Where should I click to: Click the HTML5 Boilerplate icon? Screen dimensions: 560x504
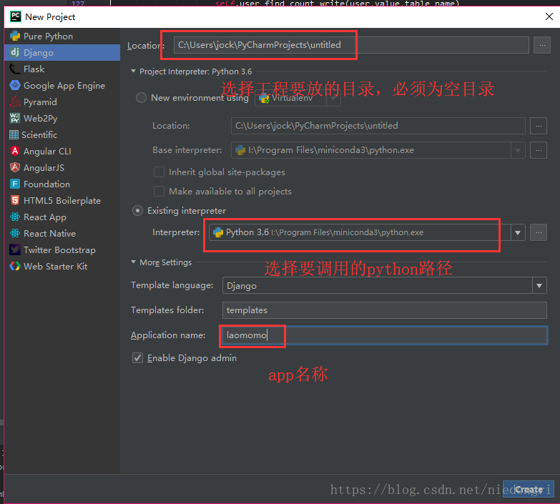tap(14, 200)
